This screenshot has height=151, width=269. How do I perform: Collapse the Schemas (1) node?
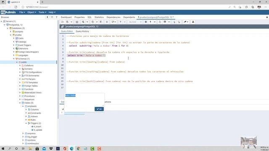[14, 59]
